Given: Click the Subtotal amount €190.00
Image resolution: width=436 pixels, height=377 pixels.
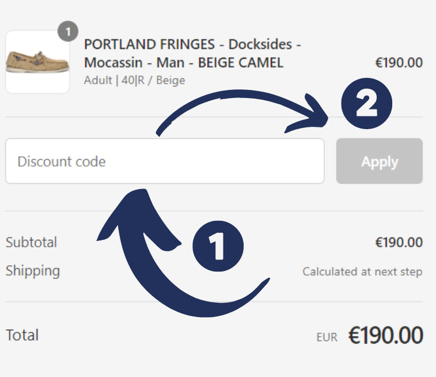Looking at the screenshot, I should pyautogui.click(x=399, y=243).
